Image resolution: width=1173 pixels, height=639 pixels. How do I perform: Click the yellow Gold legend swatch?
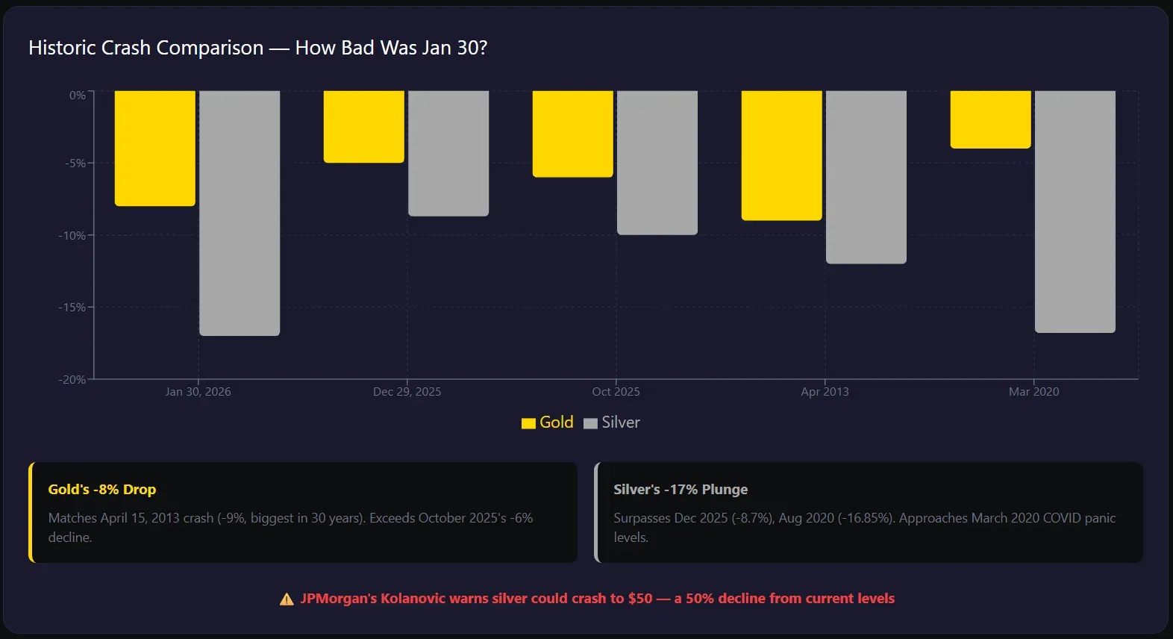point(528,423)
